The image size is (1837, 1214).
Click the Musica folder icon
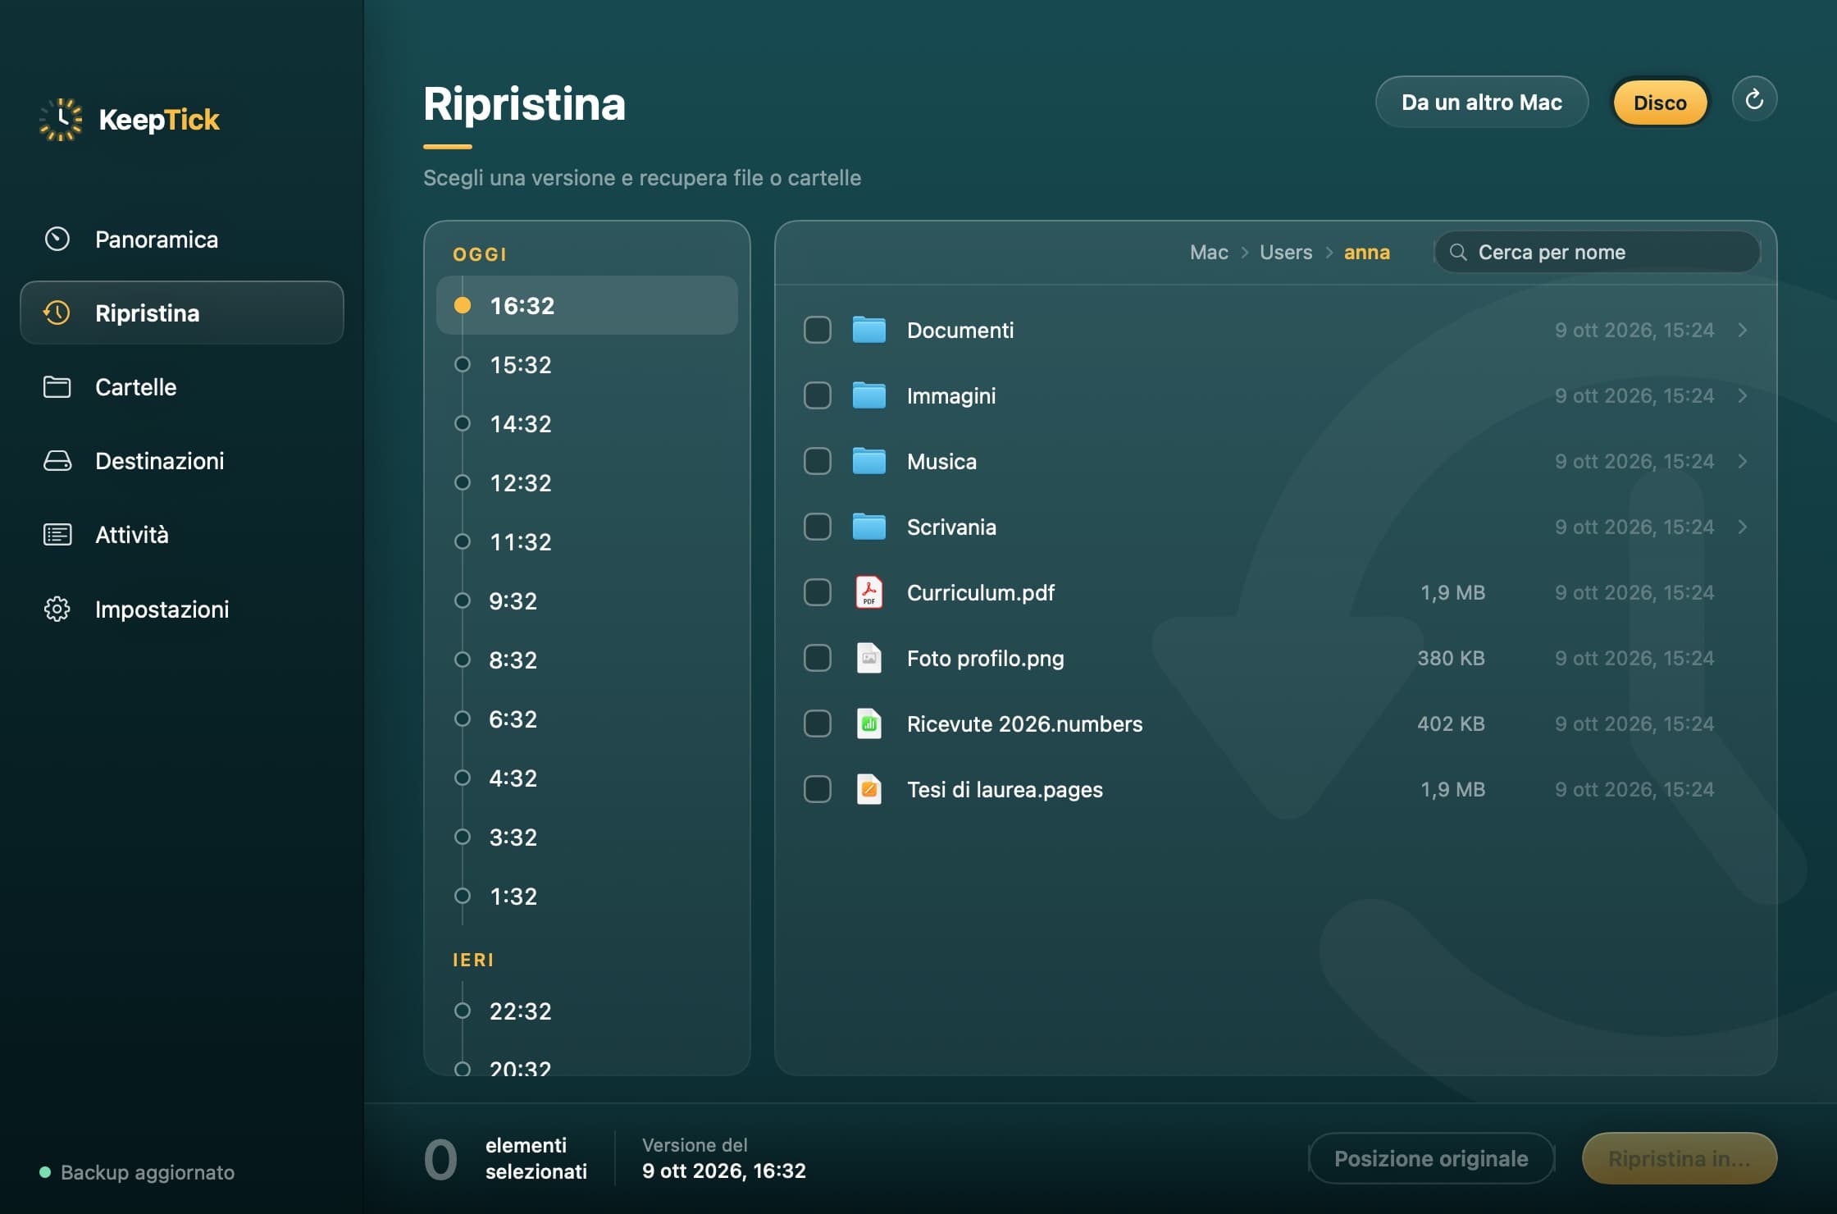click(x=868, y=461)
